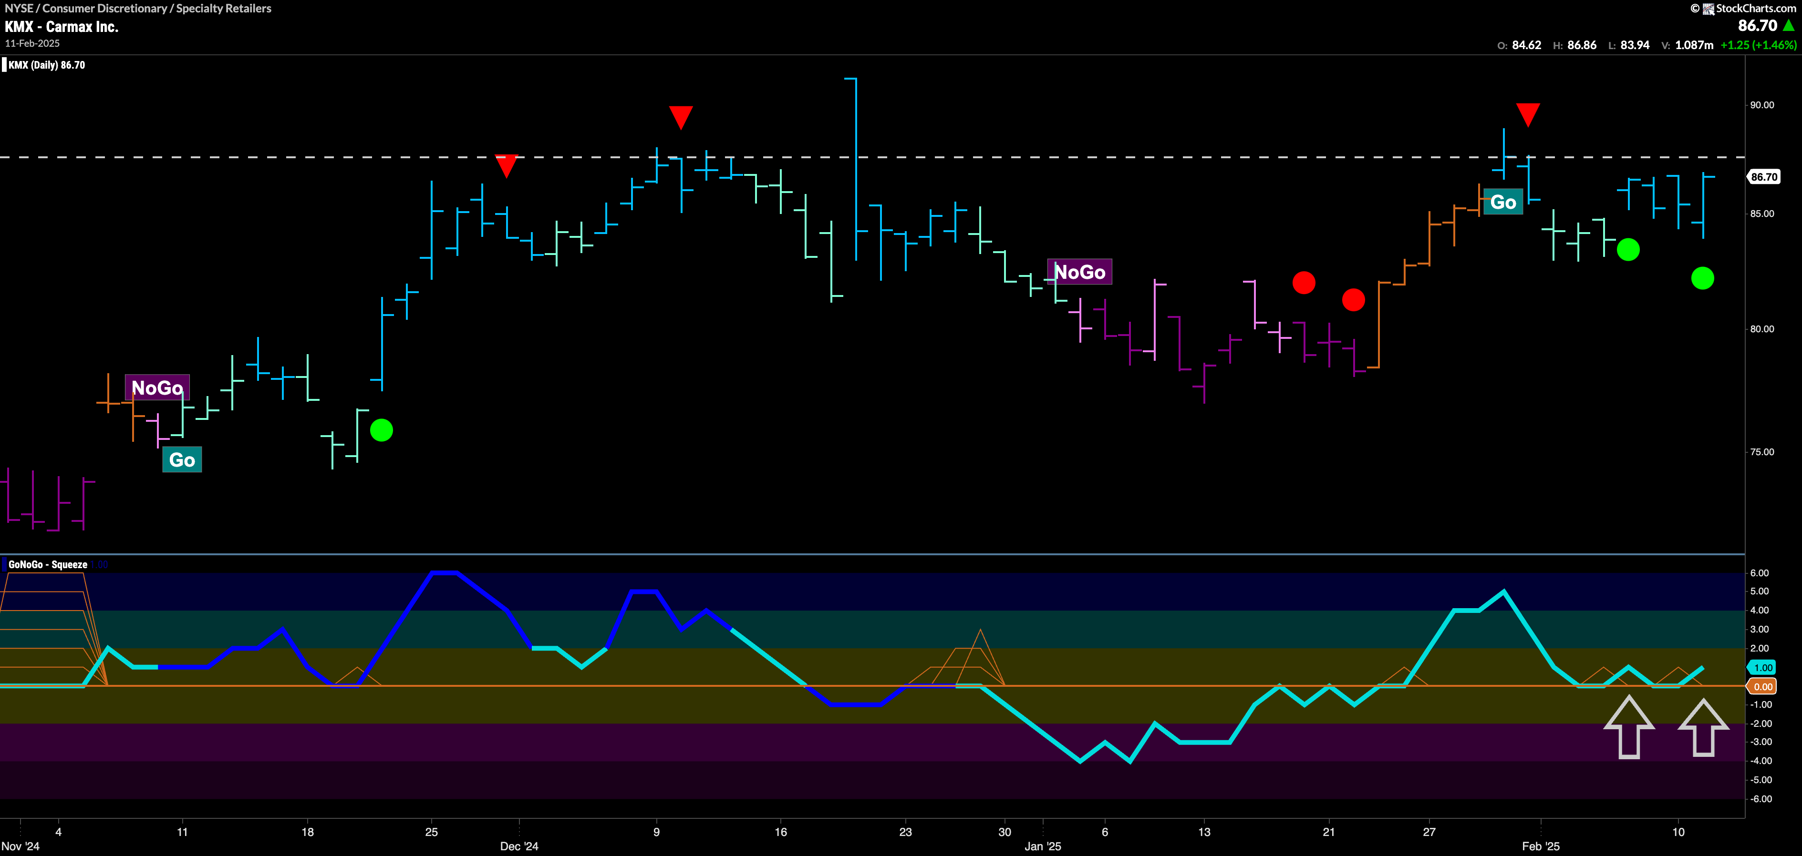Click the 80.00 price axis label

click(1762, 329)
